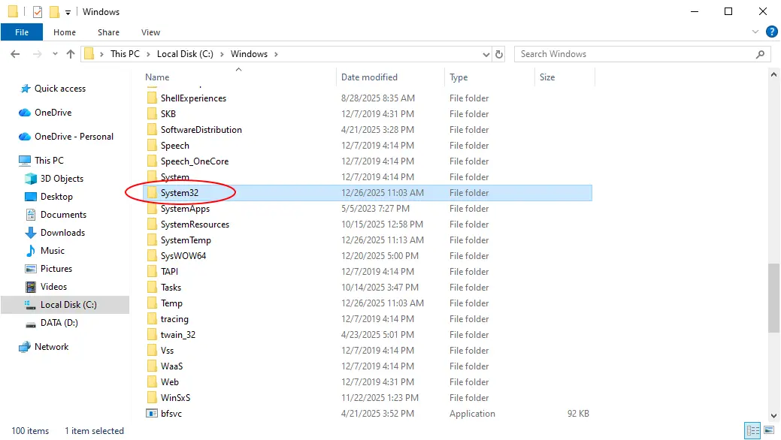
Task: Open Customize Quick Access Toolbar dropdown
Action: (x=68, y=12)
